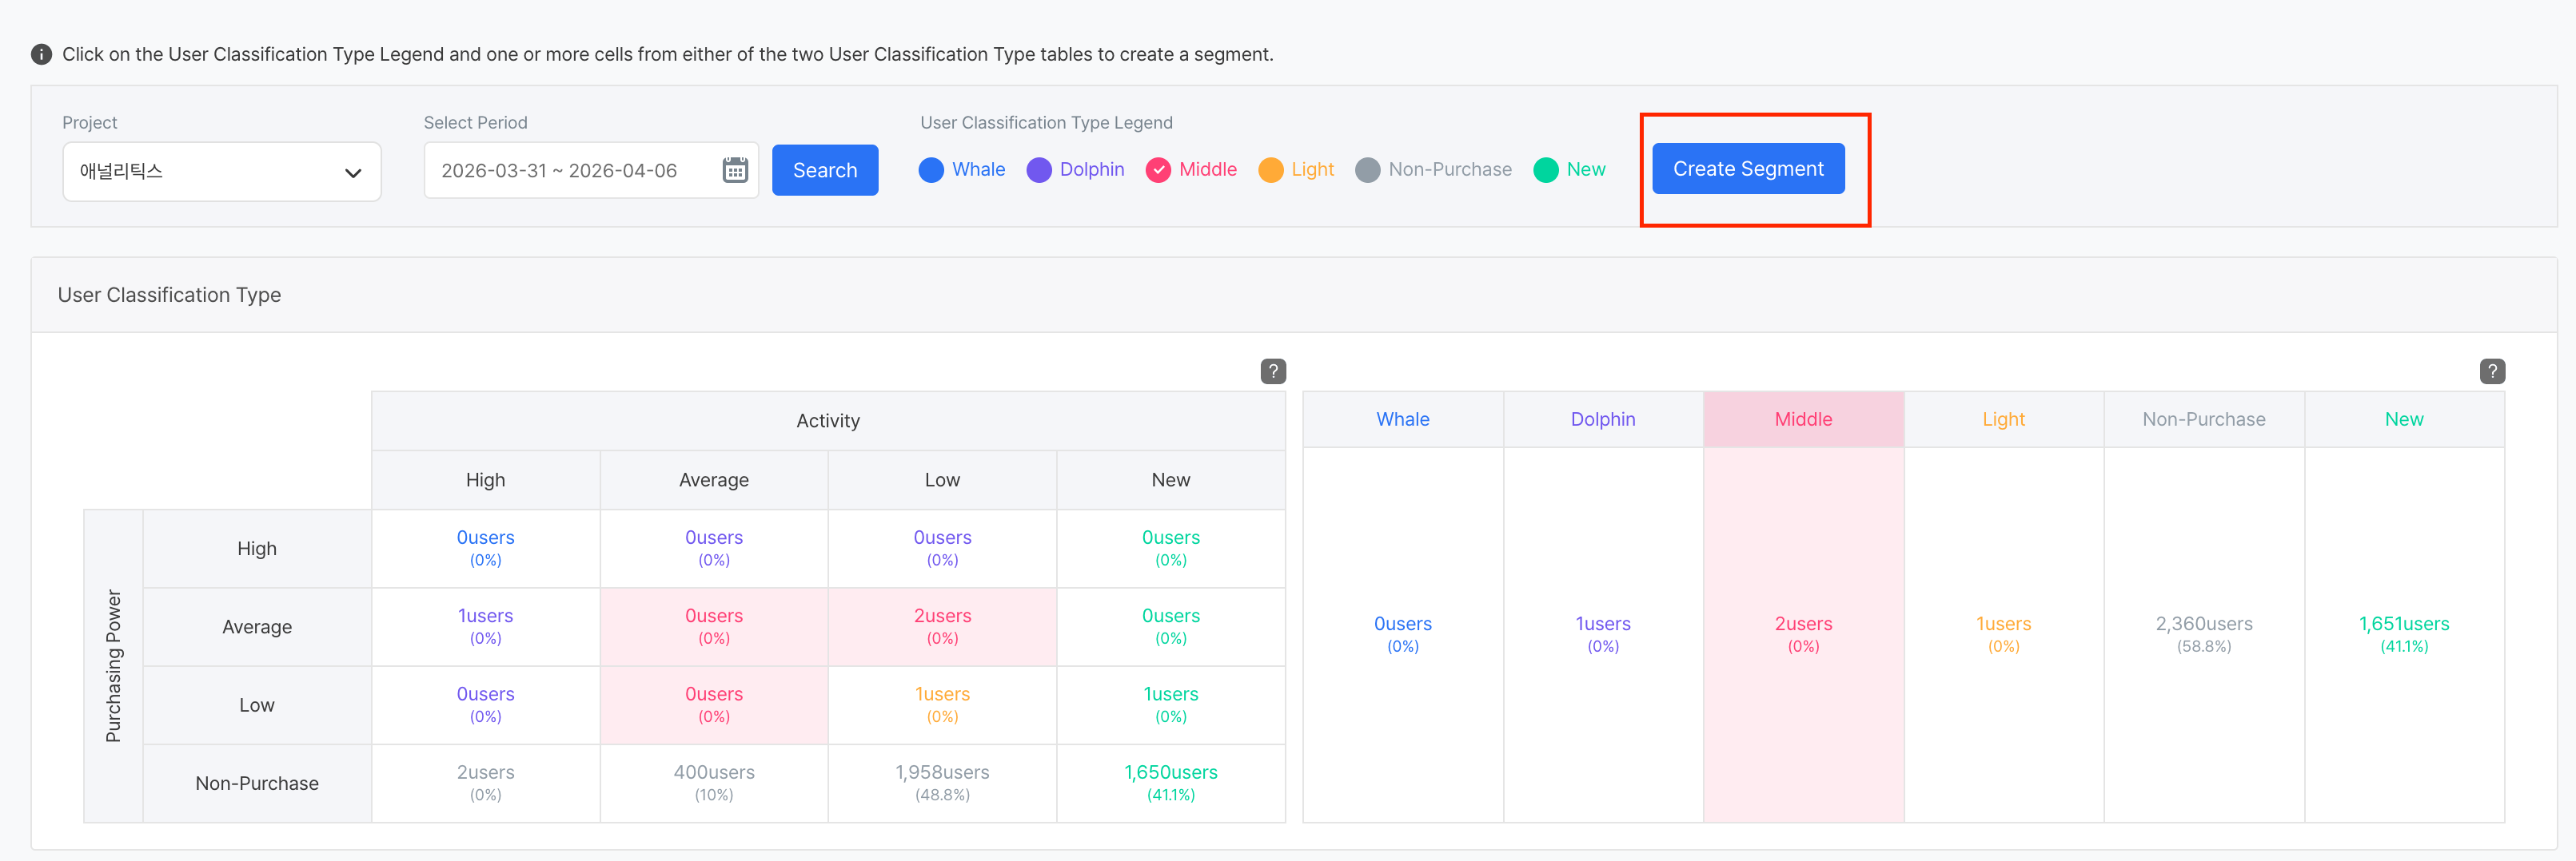Select the 1,651users cell in New column
This screenshot has height=861, width=2576.
click(x=2403, y=633)
